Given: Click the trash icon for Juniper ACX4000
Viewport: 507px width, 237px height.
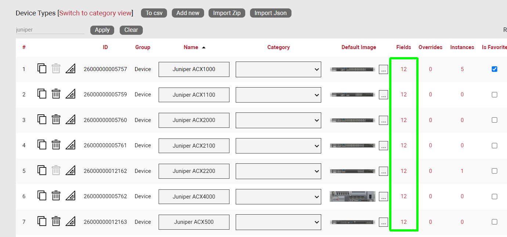Looking at the screenshot, I should (x=56, y=196).
